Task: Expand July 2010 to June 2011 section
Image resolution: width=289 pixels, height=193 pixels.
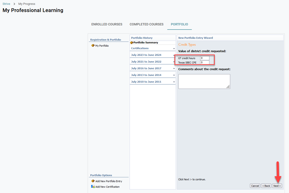Action: click(174, 82)
